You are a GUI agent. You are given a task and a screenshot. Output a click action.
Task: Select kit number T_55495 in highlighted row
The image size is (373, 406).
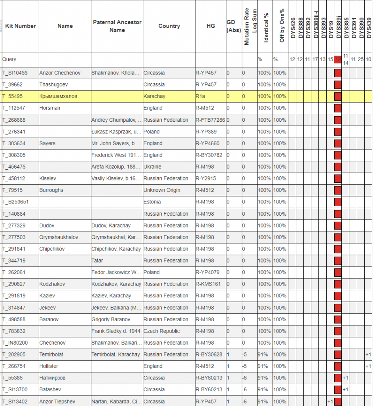point(12,96)
